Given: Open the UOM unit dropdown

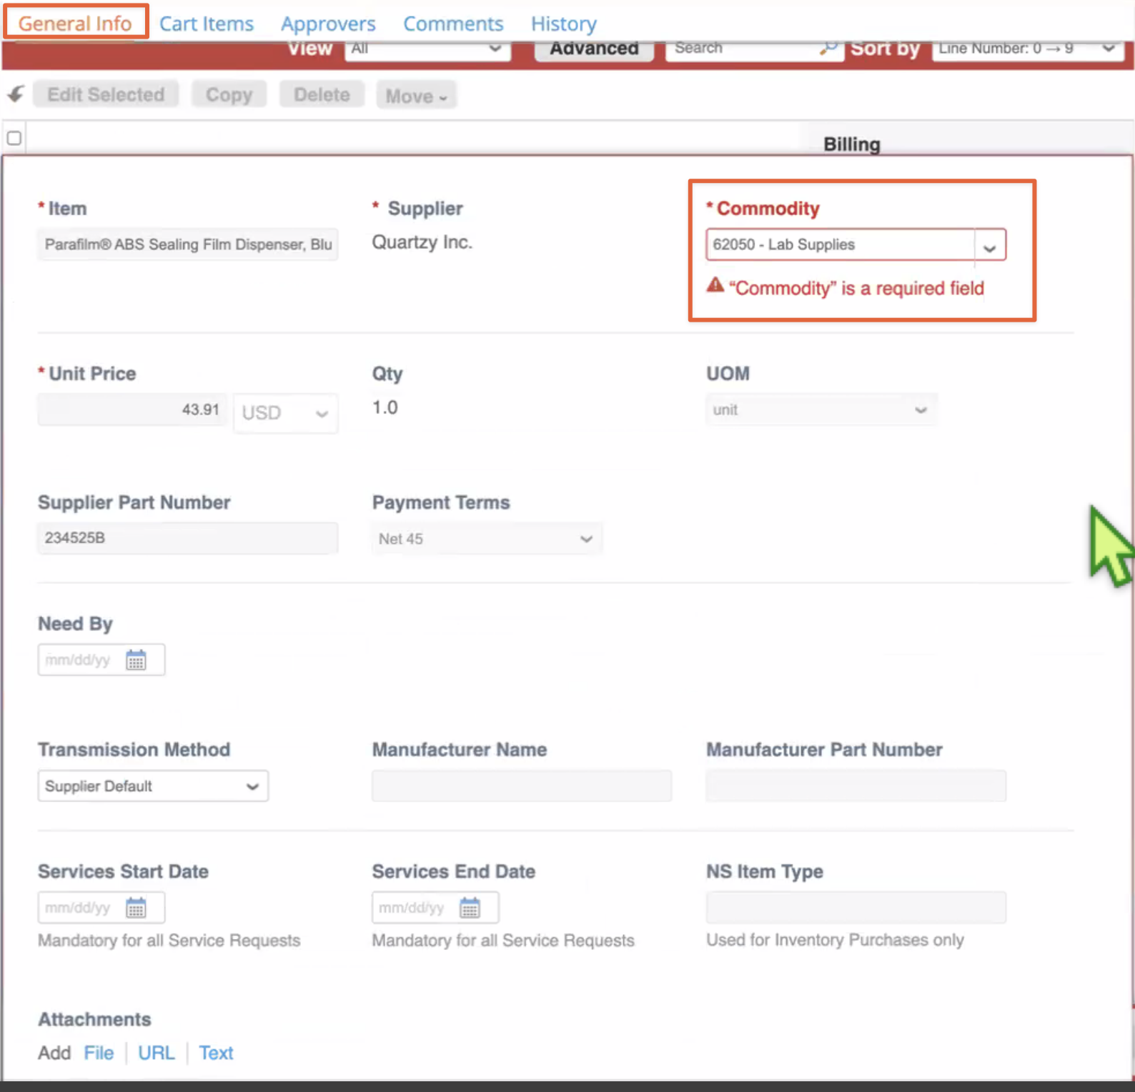Looking at the screenshot, I should coord(821,410).
